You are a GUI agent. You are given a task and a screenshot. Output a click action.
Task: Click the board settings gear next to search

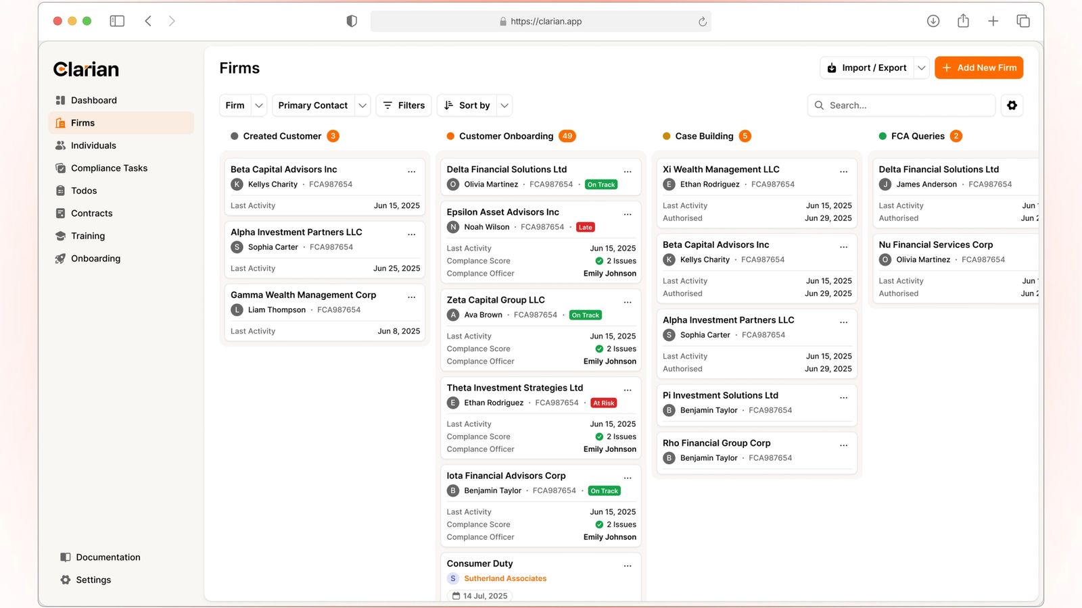[x=1012, y=105]
